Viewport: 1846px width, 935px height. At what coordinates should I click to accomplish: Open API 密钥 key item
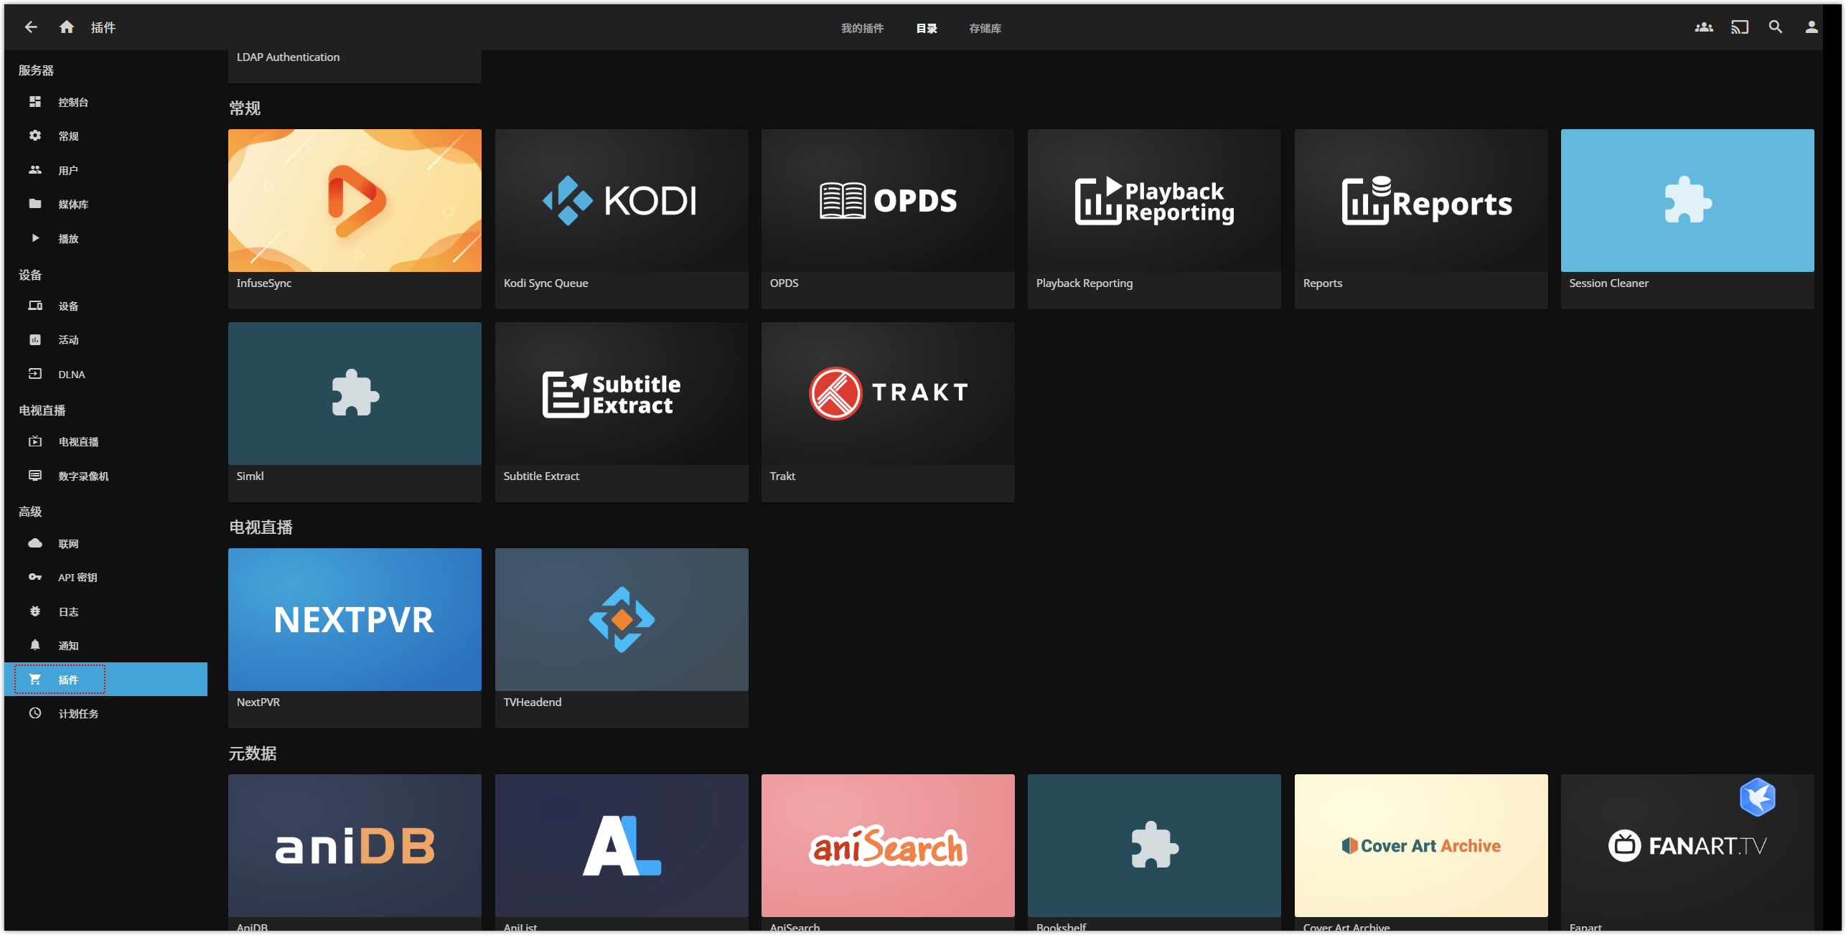(106, 577)
